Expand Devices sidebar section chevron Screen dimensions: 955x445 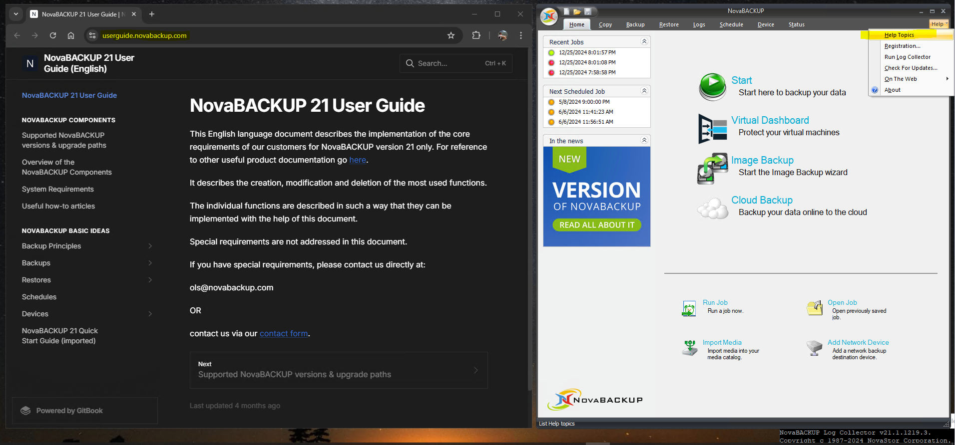coord(150,314)
